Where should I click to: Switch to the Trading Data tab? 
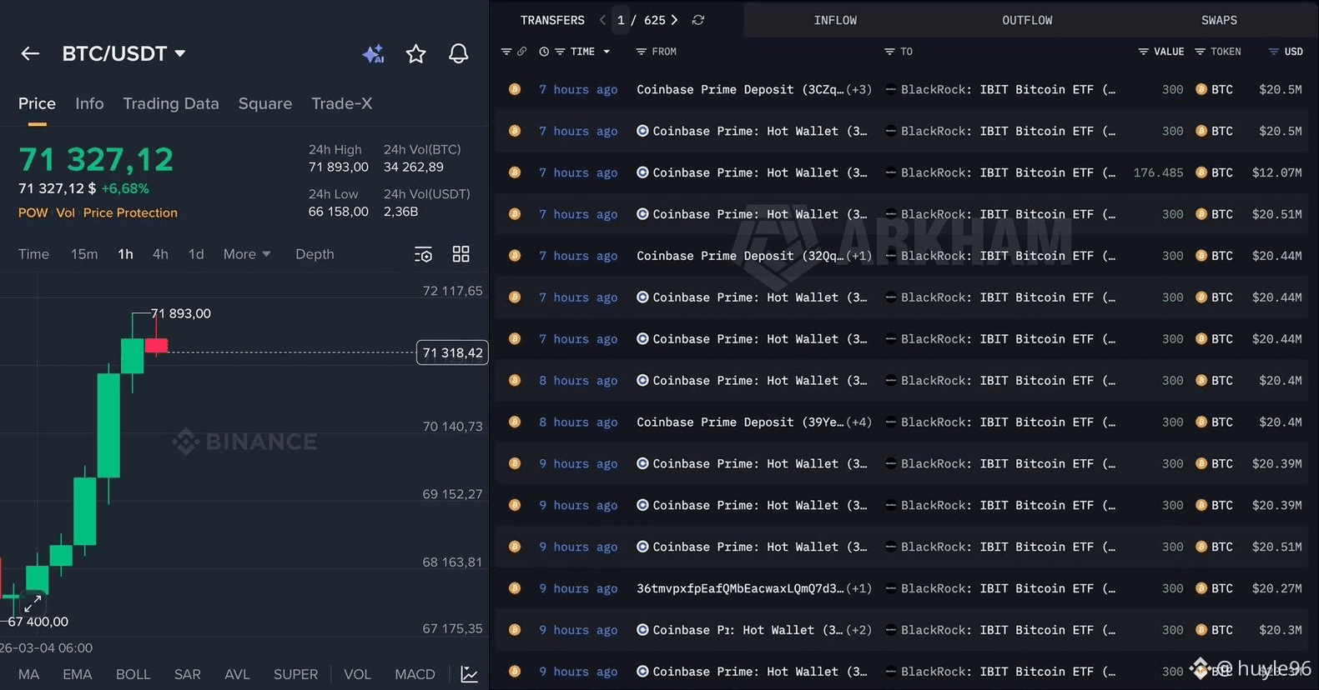pyautogui.click(x=170, y=103)
